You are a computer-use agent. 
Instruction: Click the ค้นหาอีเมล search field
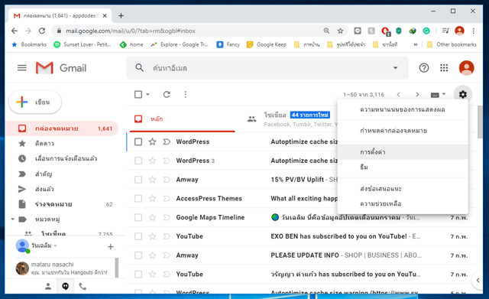268,68
